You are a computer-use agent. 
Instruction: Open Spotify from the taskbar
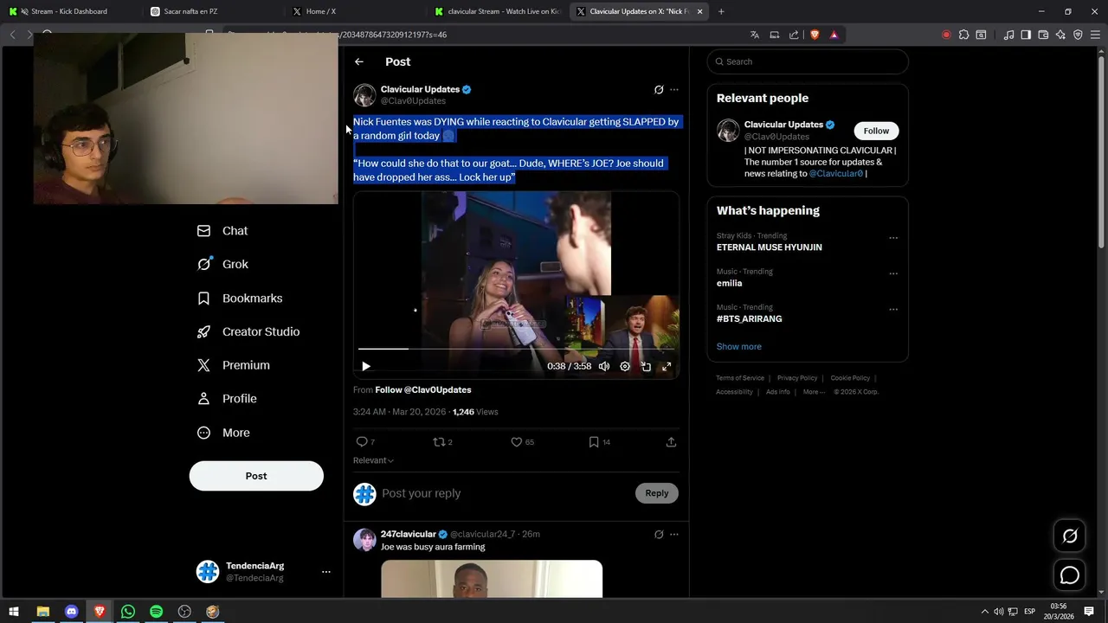[x=156, y=612]
